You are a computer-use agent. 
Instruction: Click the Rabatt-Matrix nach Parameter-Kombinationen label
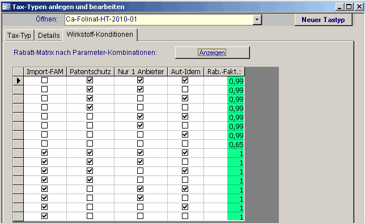(x=85, y=53)
